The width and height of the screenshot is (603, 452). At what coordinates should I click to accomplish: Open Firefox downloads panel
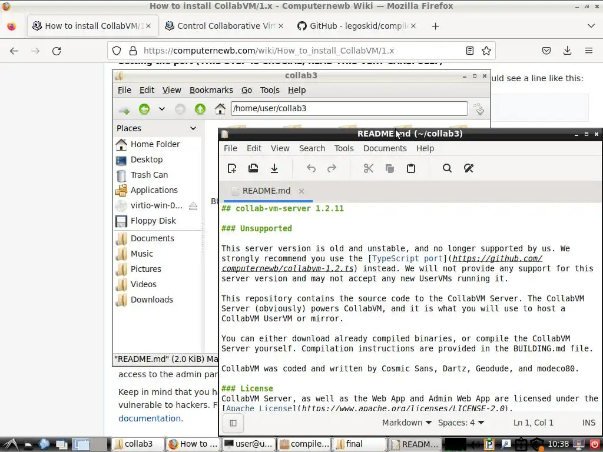(x=567, y=51)
